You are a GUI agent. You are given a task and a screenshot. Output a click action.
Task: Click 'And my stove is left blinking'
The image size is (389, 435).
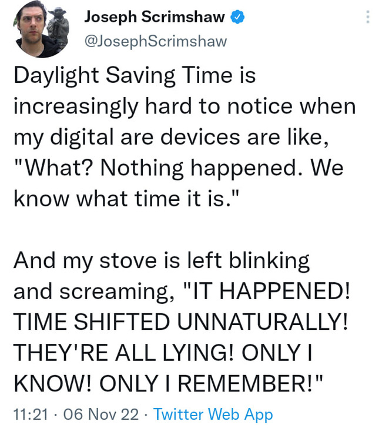pos(162,262)
